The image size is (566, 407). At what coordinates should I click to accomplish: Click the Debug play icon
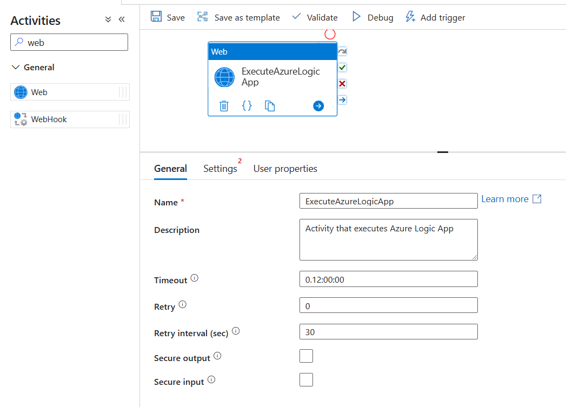356,17
